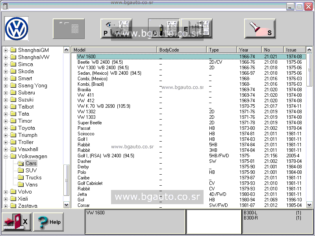Expand the Xiali tree node
Screen dimensions: 315x236
pyautogui.click(x=6, y=199)
